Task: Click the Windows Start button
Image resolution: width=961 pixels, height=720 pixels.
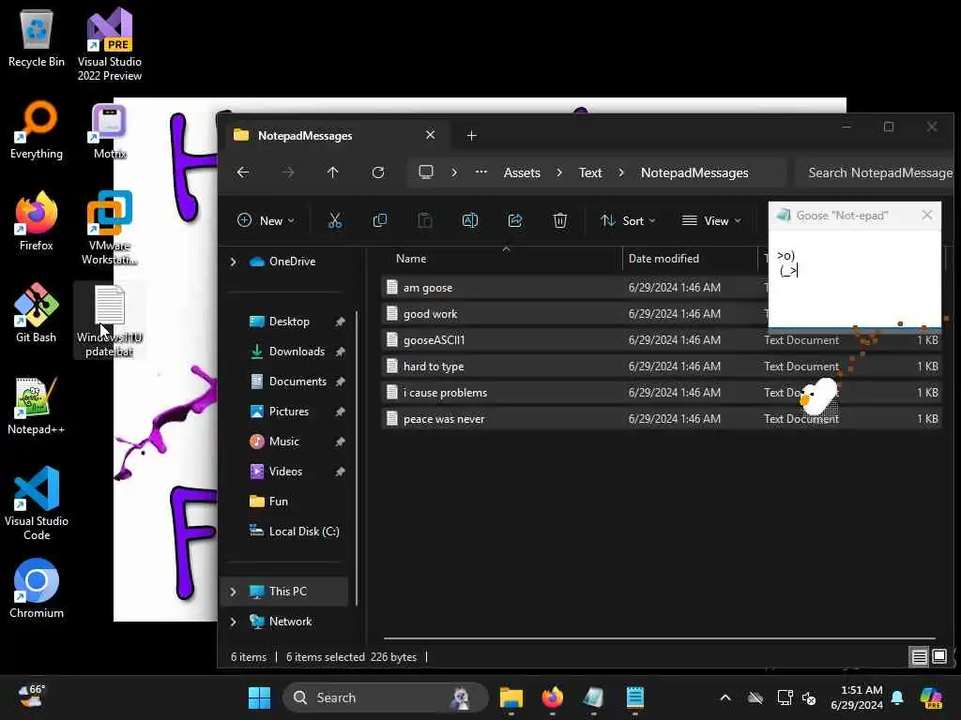Action: pos(259,697)
